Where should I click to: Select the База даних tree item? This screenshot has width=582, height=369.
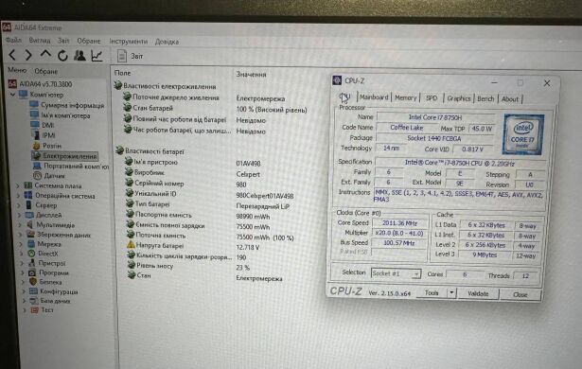click(x=55, y=301)
